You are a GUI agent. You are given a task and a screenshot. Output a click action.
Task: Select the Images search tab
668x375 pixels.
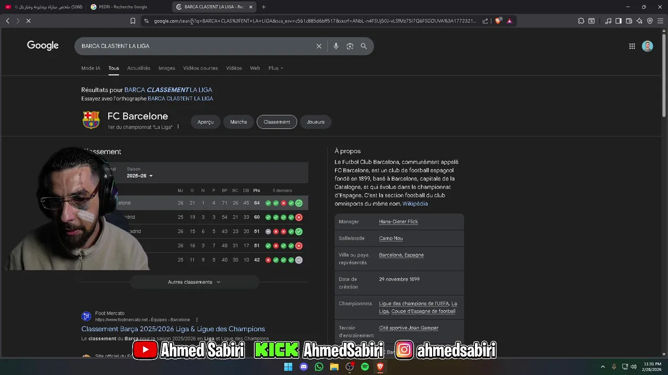pos(167,68)
